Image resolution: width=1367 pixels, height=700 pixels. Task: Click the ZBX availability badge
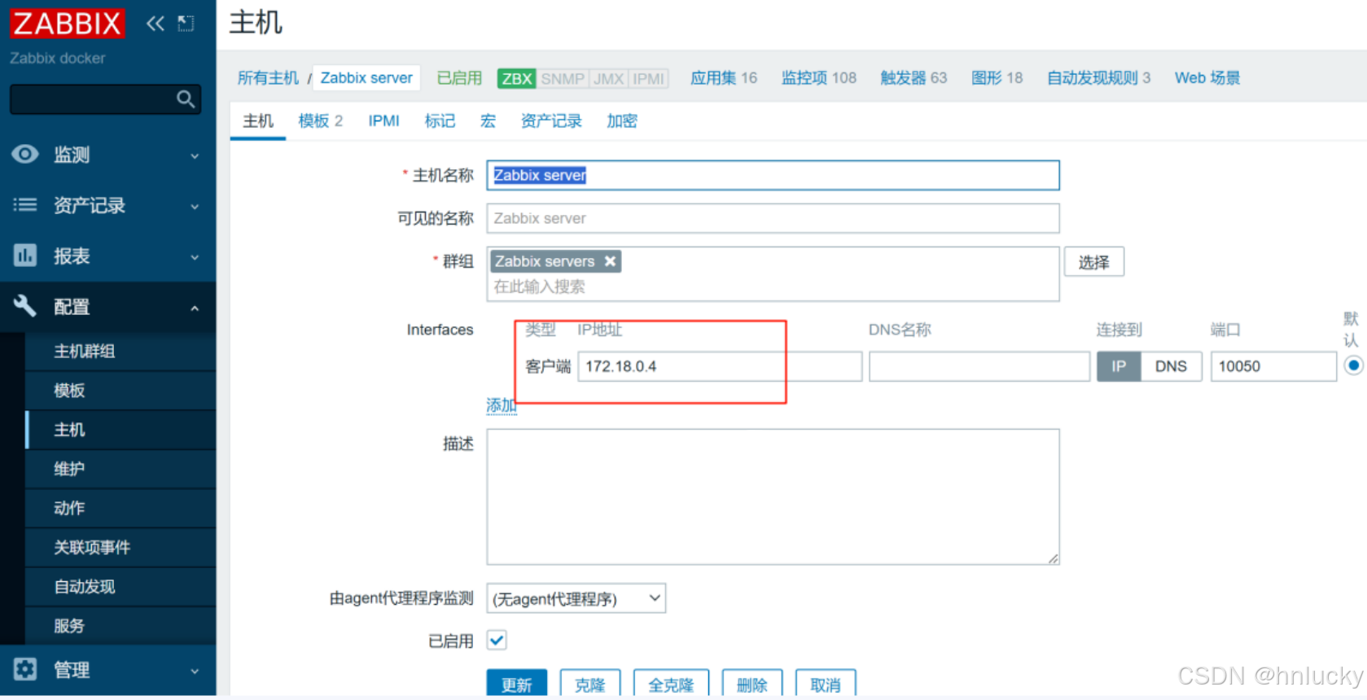point(516,78)
